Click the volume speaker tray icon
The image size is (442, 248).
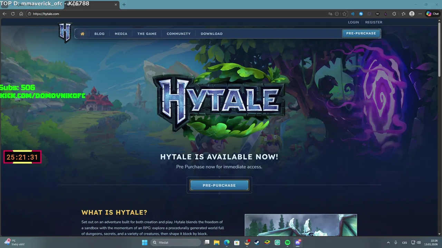419,242
